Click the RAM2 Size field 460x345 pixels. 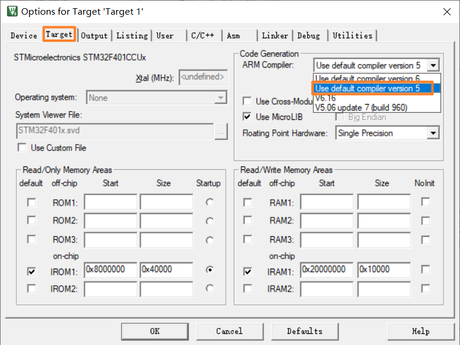point(384,220)
